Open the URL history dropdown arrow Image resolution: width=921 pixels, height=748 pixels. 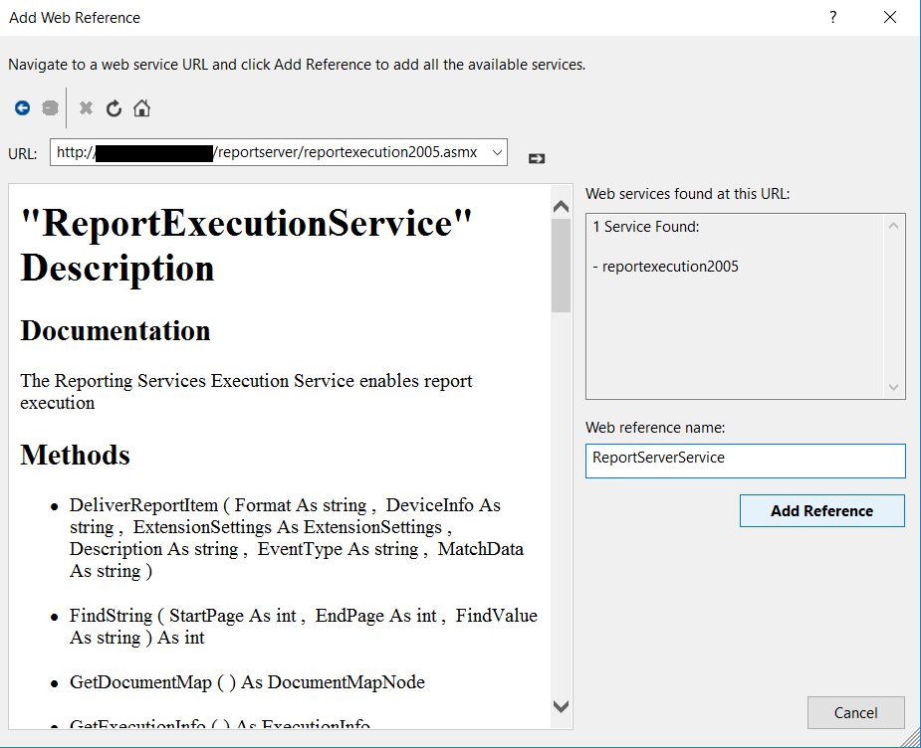tap(496, 152)
